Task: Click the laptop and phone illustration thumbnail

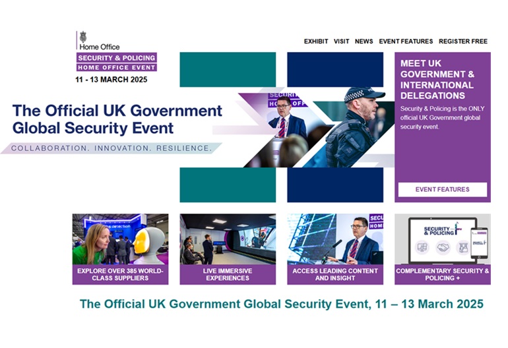Action: 443,239
